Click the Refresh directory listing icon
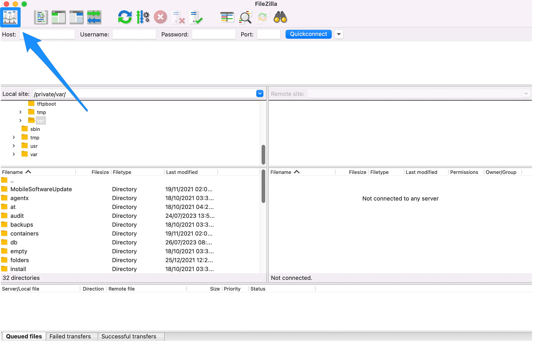The image size is (541, 350). coord(125,17)
